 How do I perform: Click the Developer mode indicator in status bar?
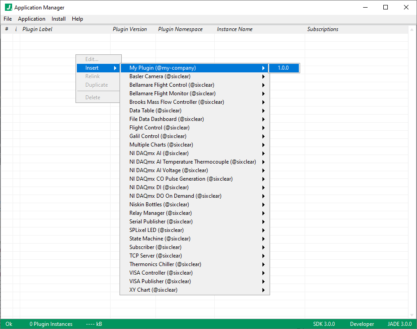[x=361, y=324]
